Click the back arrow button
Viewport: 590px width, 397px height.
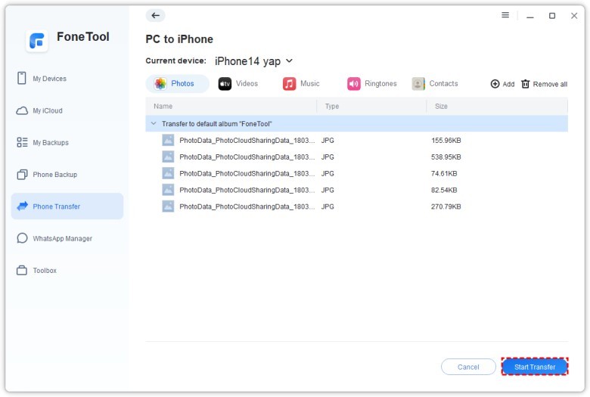point(155,15)
